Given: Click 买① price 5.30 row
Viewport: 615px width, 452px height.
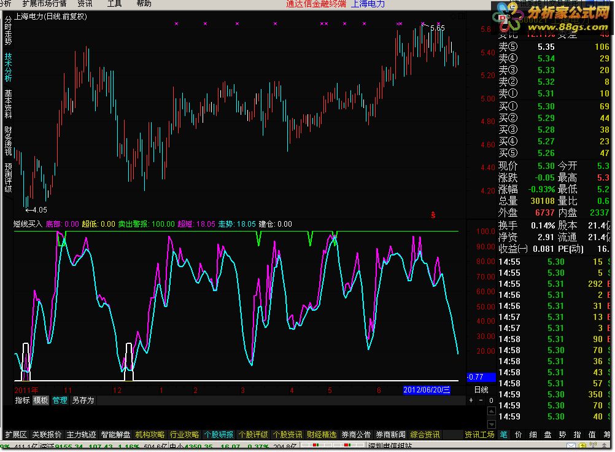Looking at the screenshot, I should click(554, 106).
